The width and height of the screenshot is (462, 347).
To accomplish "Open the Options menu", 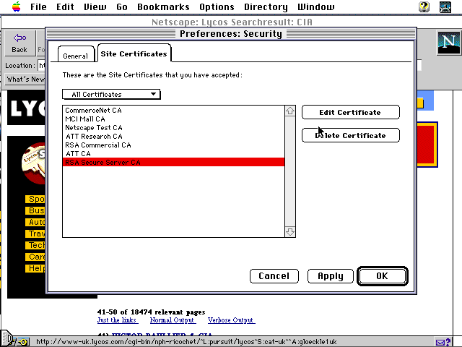I will [217, 7].
